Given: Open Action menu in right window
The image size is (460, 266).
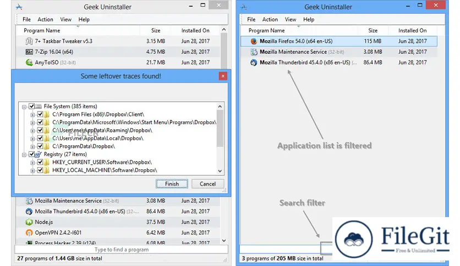Looking at the screenshot, I should [270, 20].
